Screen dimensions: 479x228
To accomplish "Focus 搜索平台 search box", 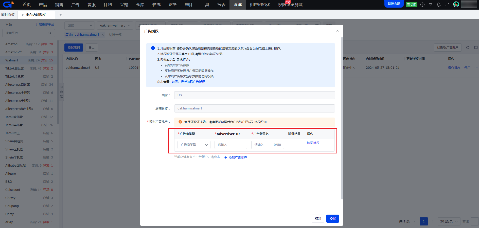I will pyautogui.click(x=29, y=33).
